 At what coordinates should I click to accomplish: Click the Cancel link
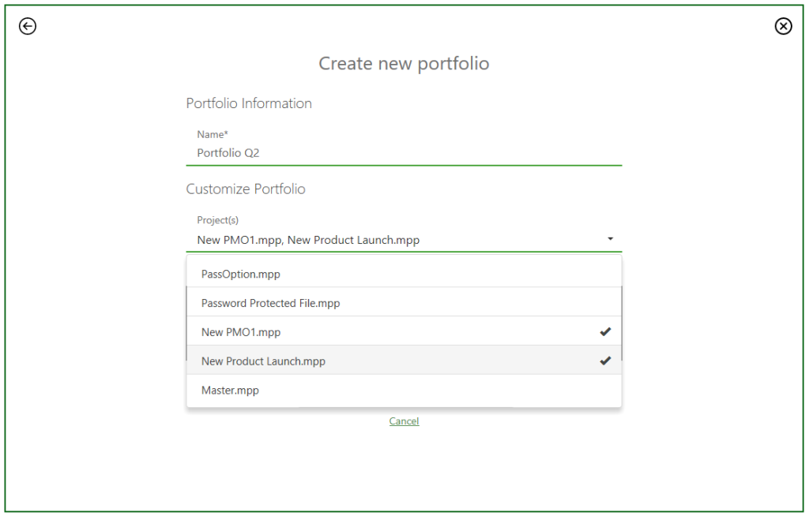[x=404, y=421]
